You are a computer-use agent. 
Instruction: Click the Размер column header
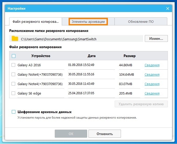tap(129, 56)
